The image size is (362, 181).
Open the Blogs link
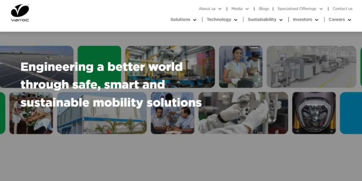[x=264, y=8]
